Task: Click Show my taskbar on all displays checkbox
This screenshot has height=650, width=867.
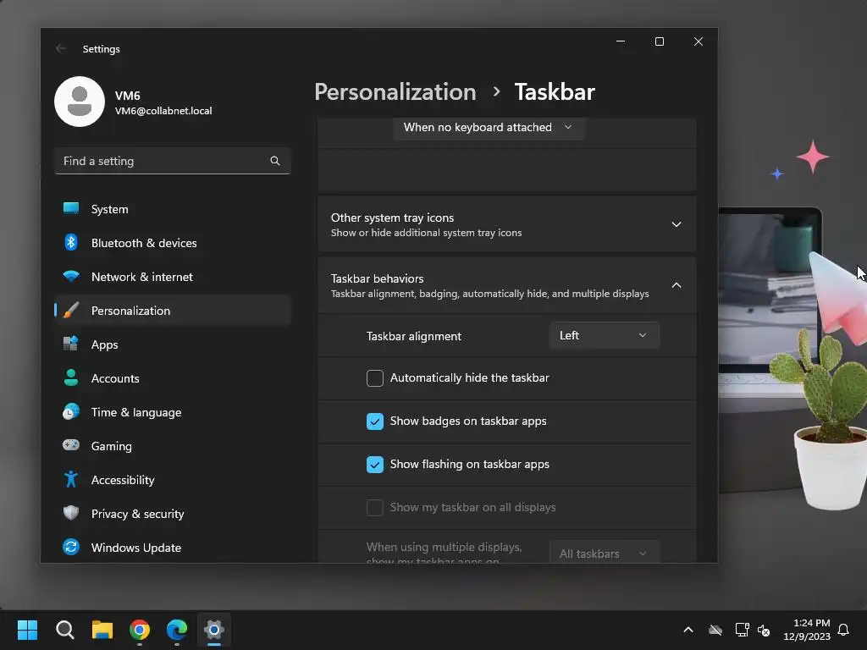Action: (375, 508)
